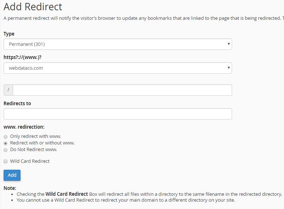Enable the Wild Card Redirect checkbox

click(x=5, y=161)
